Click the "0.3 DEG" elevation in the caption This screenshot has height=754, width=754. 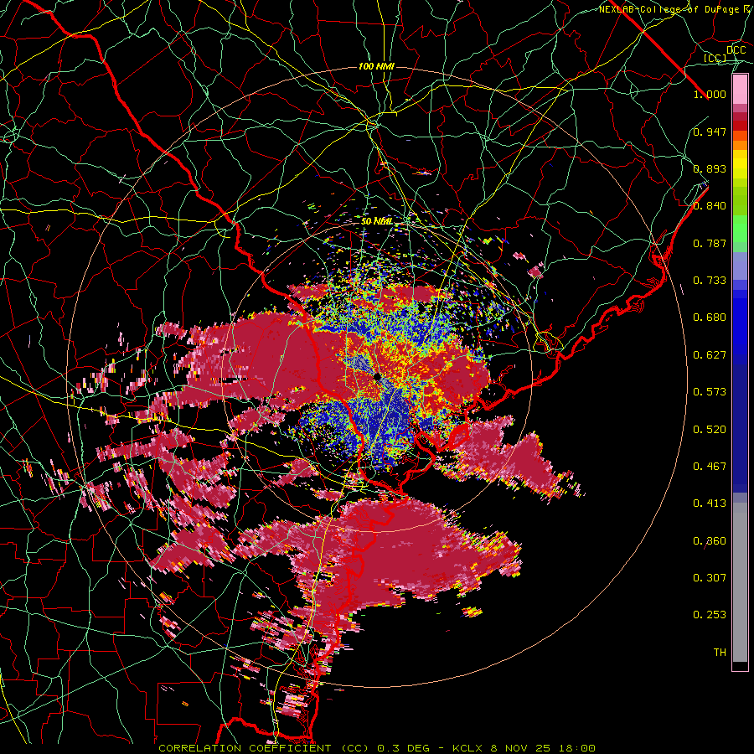402,748
